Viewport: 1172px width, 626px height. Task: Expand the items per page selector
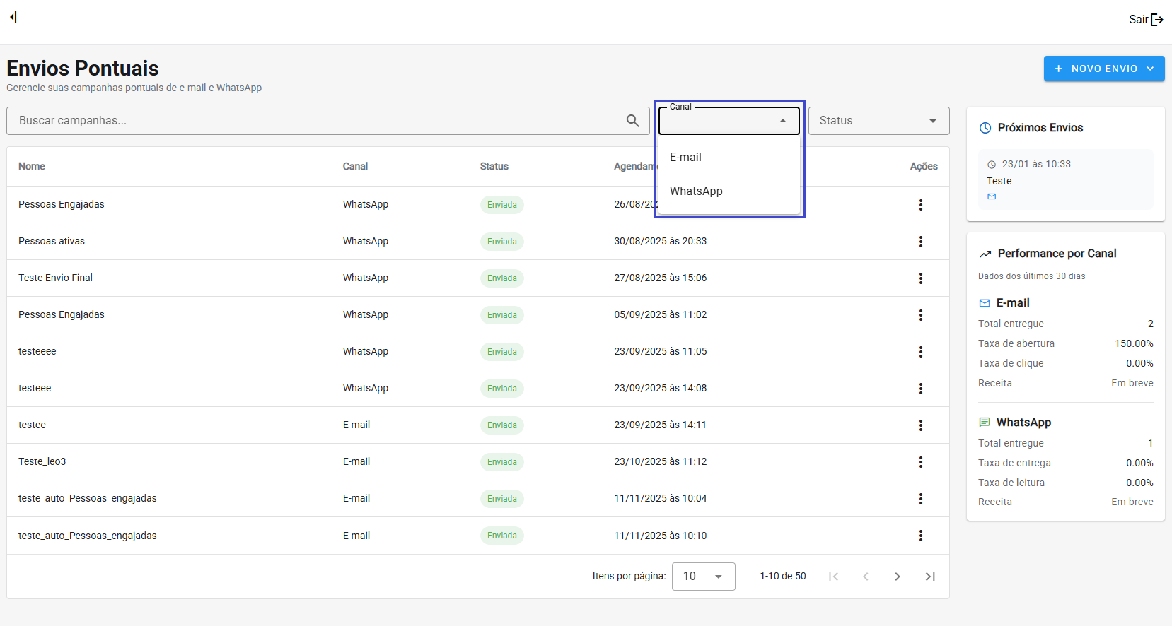(x=703, y=577)
